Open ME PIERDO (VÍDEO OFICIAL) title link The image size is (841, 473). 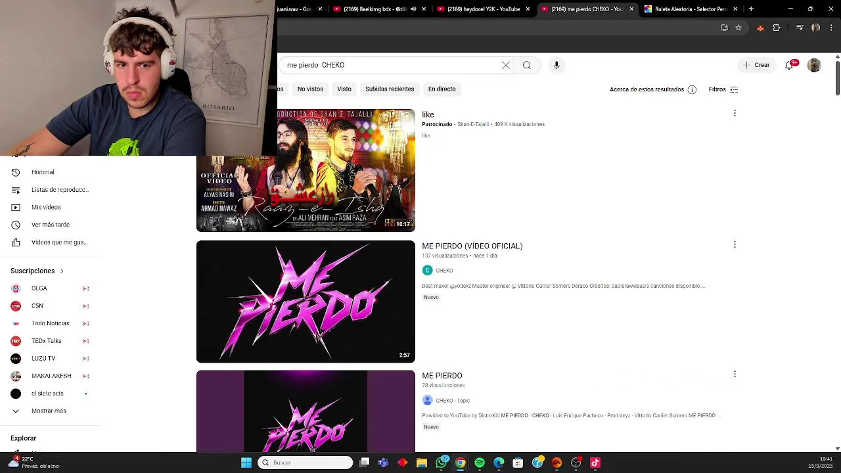click(x=472, y=246)
